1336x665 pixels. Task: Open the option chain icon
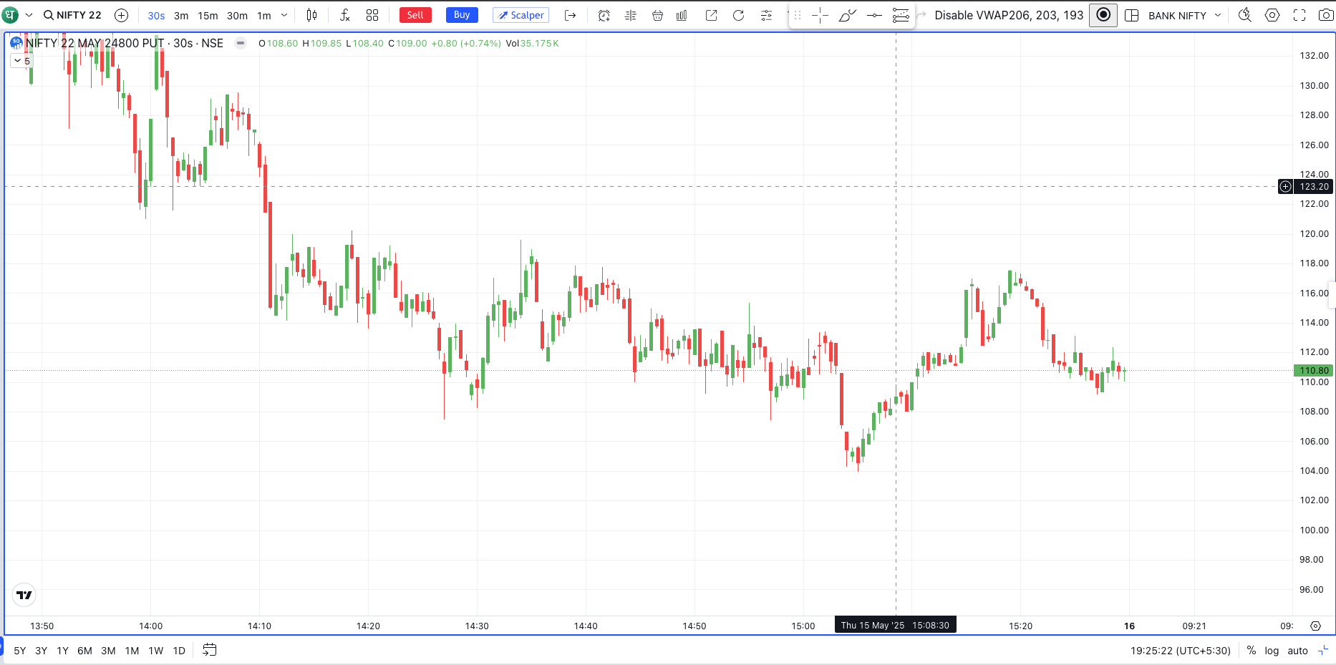tap(630, 15)
